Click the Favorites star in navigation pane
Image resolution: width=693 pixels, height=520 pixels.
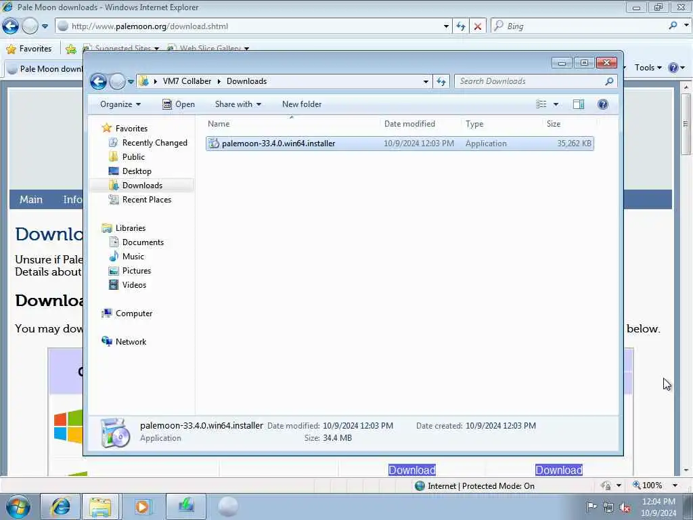(x=106, y=128)
